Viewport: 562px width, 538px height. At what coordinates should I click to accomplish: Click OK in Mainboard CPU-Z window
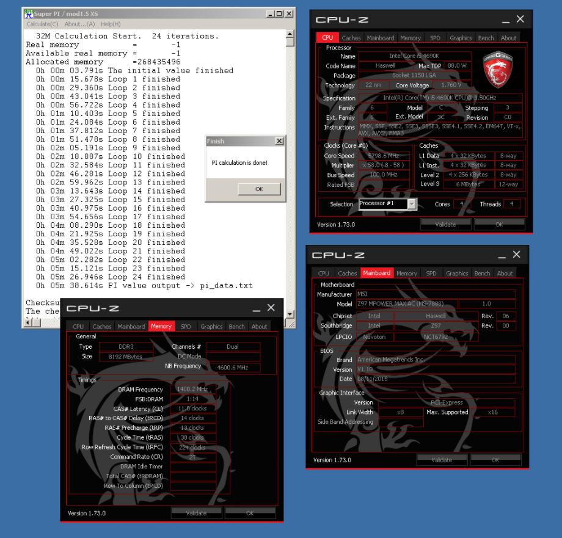[495, 460]
